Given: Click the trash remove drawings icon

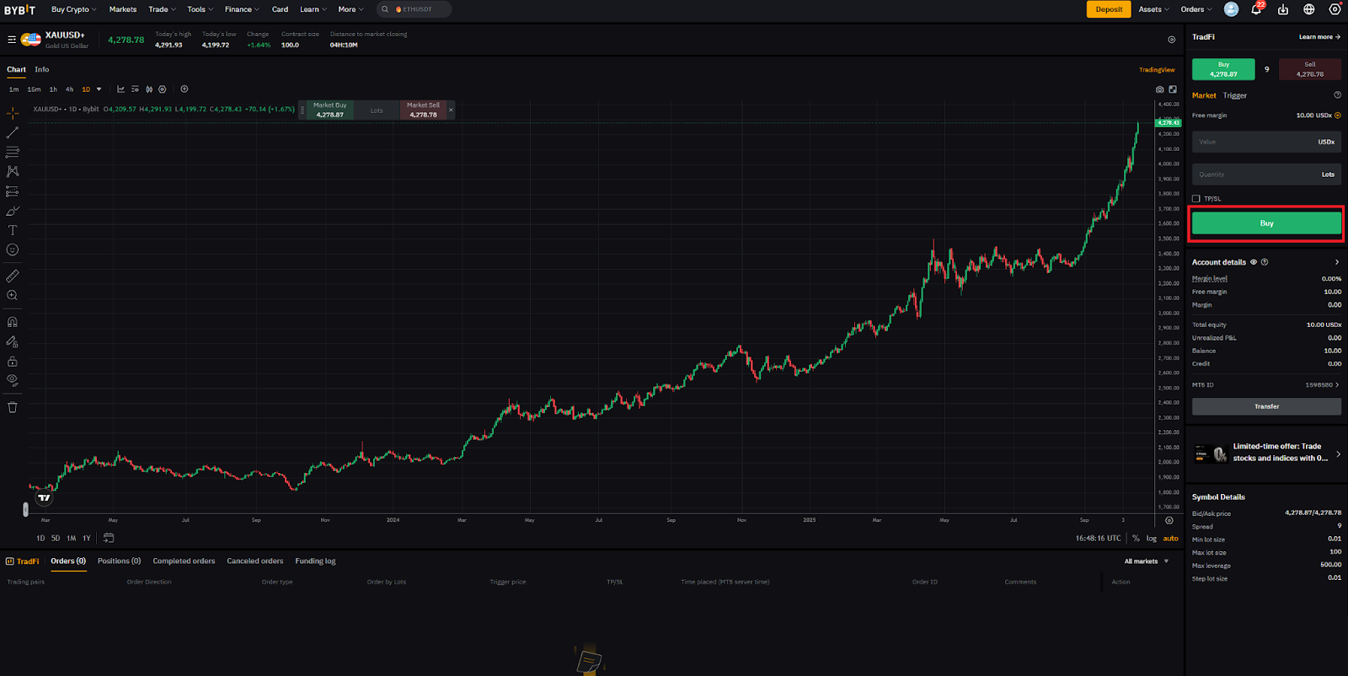Looking at the screenshot, I should 13,407.
